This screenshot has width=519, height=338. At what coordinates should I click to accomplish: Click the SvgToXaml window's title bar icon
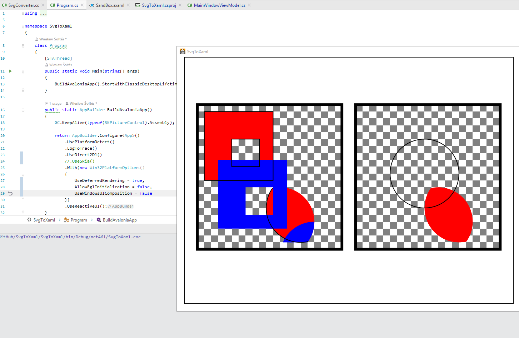click(x=183, y=51)
